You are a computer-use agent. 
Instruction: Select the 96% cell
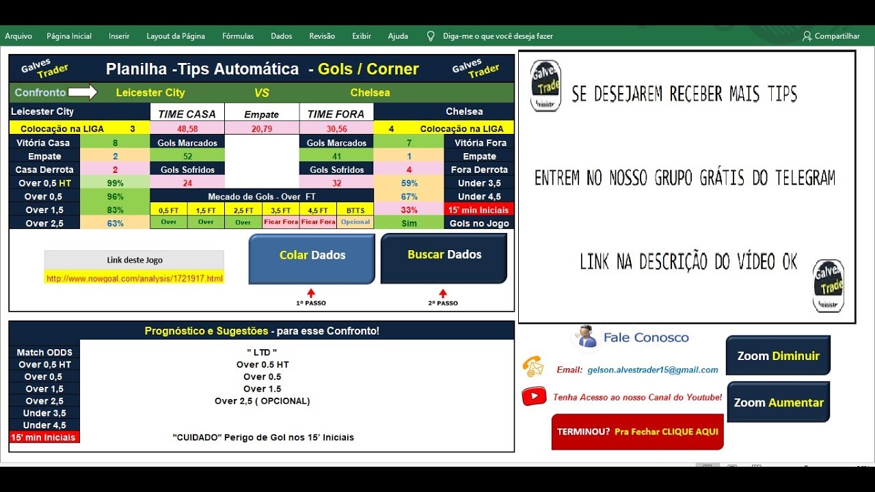(115, 196)
